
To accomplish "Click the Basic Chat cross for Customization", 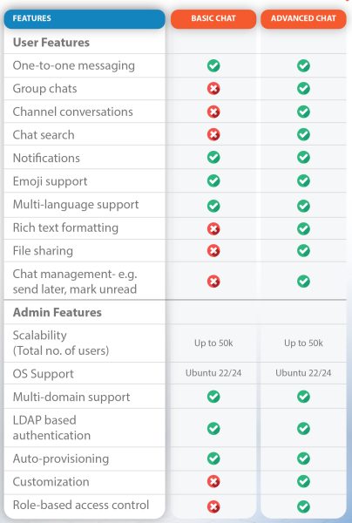I will pyautogui.click(x=213, y=481).
